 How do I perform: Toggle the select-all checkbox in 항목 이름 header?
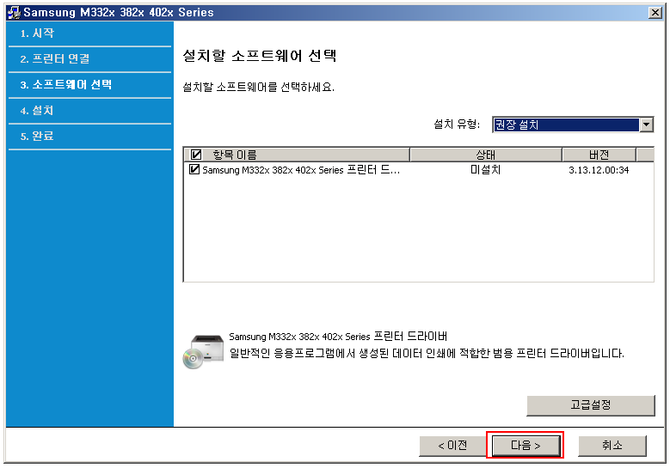(x=196, y=155)
